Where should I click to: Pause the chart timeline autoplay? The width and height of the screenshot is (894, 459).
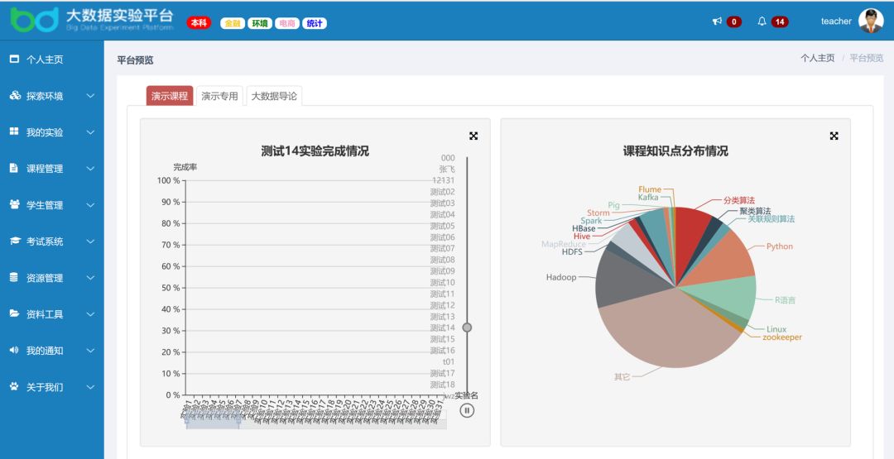pyautogui.click(x=467, y=410)
